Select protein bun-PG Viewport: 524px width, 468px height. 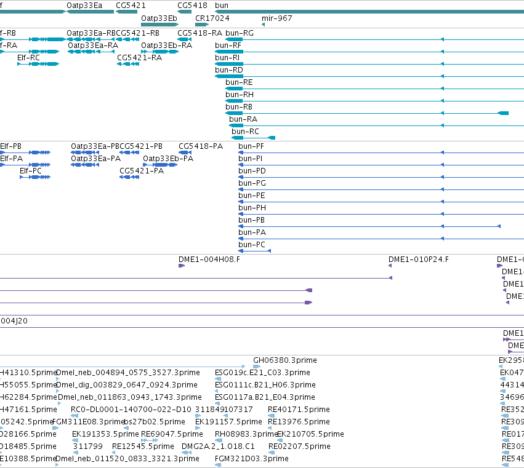pos(381,189)
